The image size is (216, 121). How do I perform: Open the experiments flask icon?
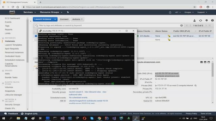pos(194,21)
